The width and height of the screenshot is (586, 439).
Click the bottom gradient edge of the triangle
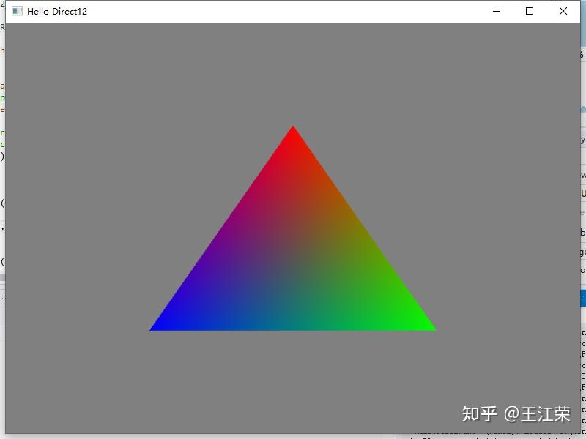coord(293,329)
